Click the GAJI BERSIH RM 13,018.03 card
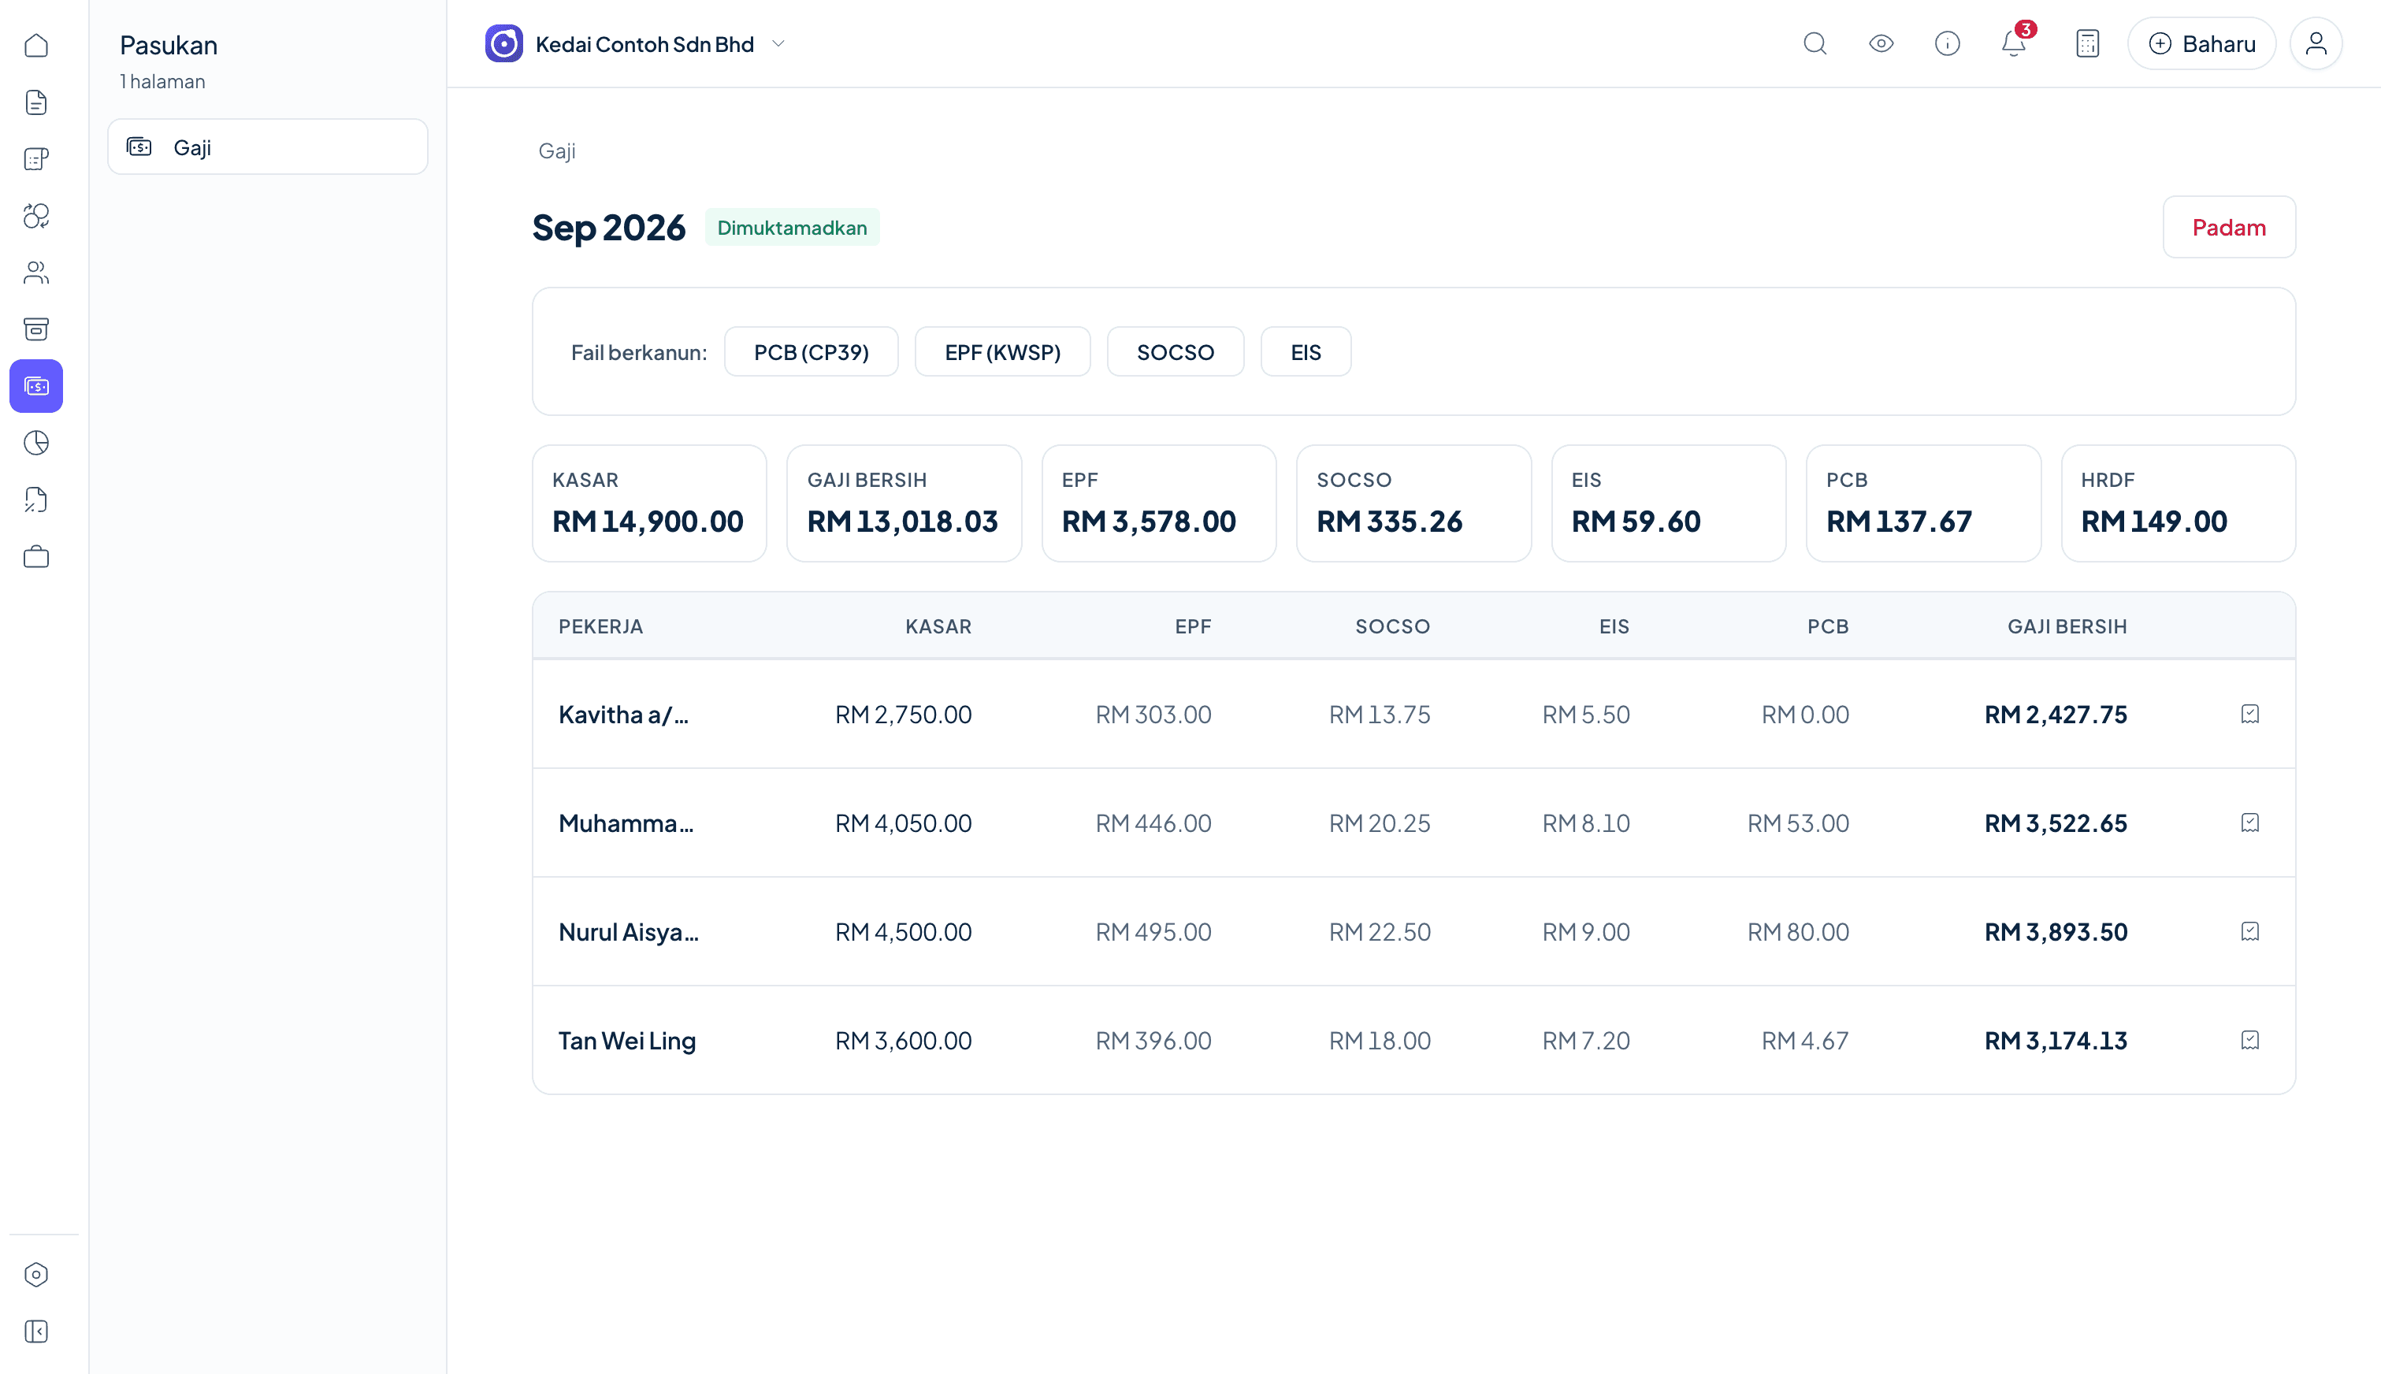The image size is (2381, 1374). click(904, 503)
